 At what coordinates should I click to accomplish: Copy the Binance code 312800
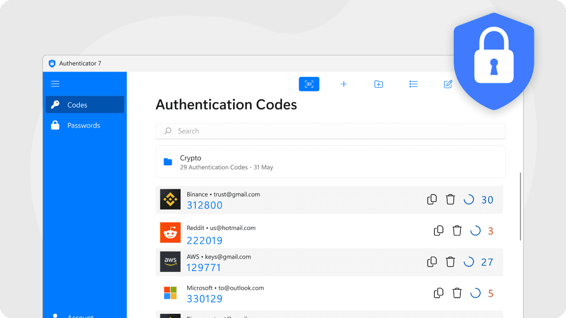tap(432, 199)
